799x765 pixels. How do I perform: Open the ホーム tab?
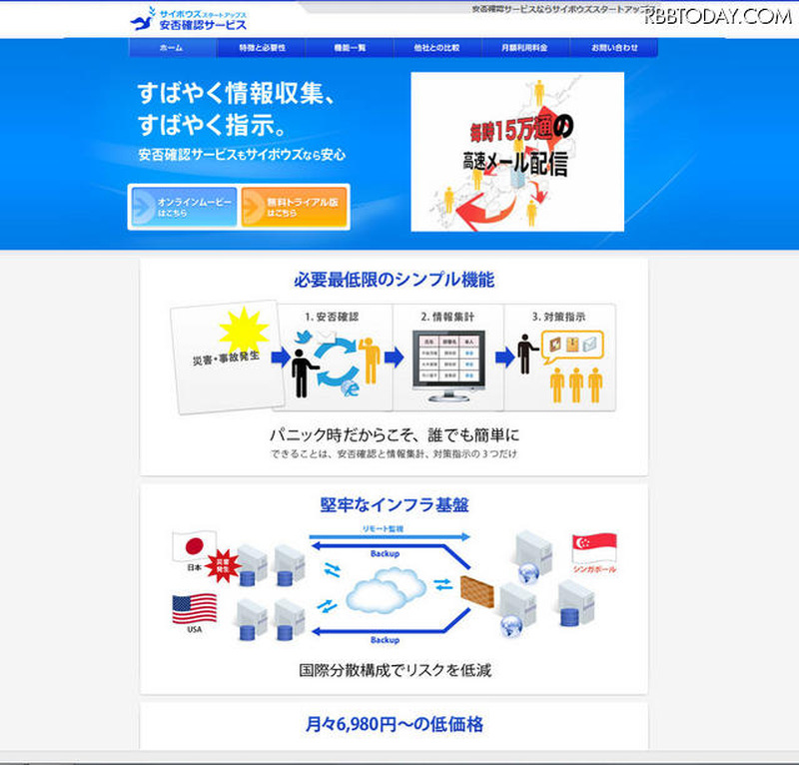(x=172, y=48)
